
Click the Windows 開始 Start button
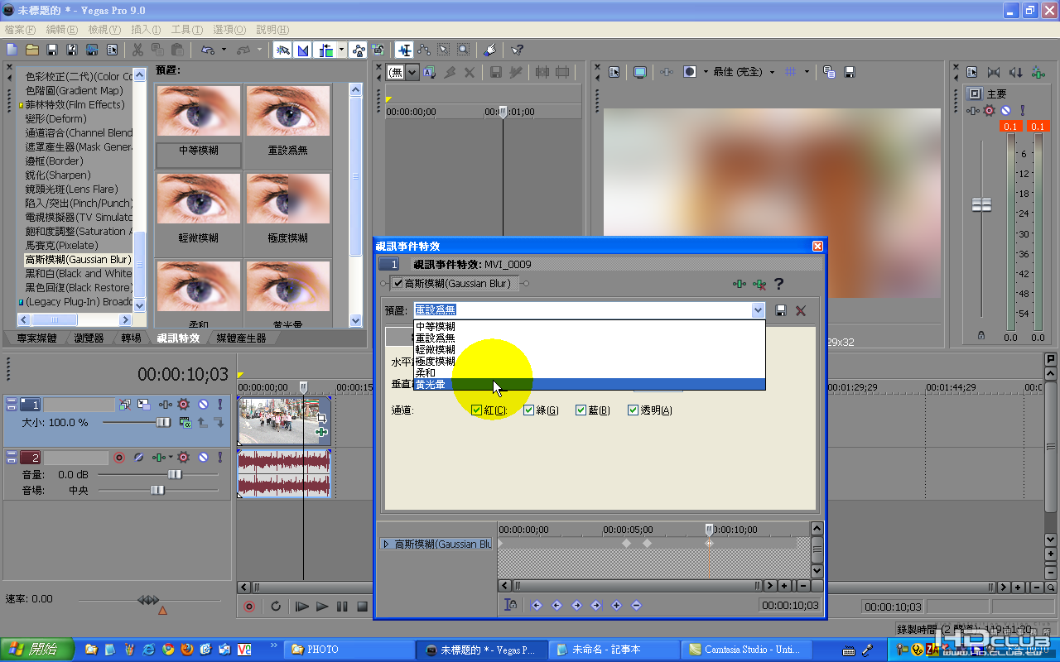[x=36, y=650]
